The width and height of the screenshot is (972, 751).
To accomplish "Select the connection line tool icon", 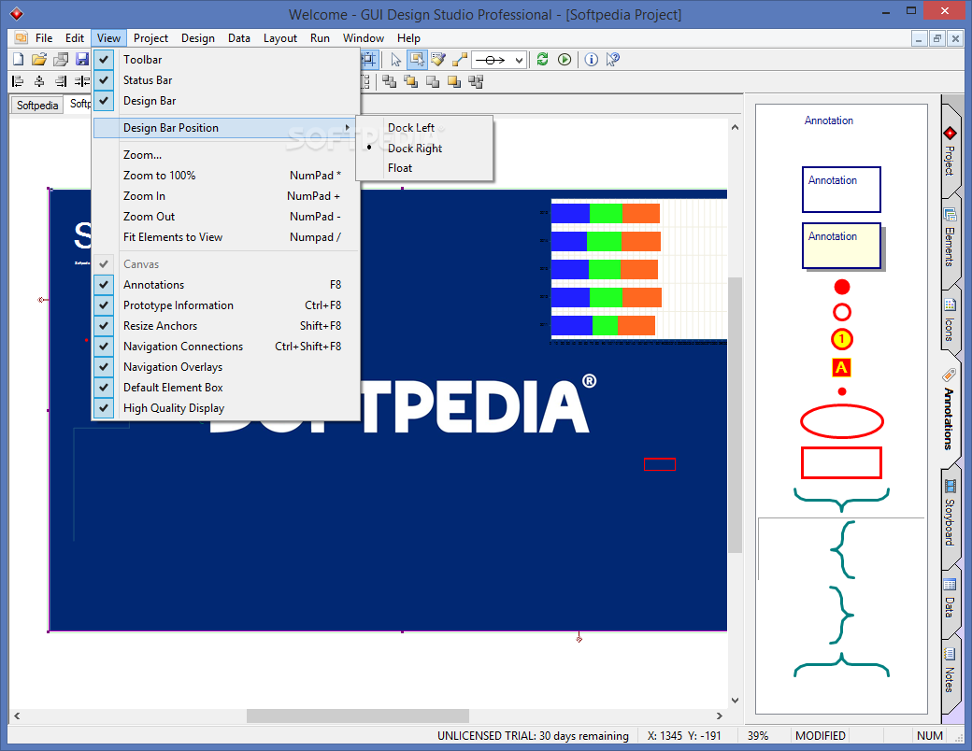I will coord(459,60).
